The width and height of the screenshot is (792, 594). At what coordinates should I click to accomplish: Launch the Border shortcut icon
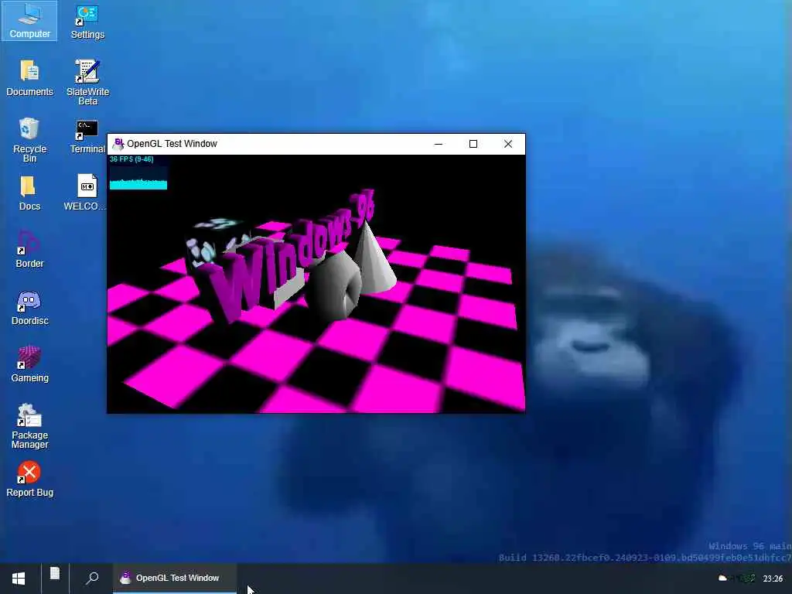pos(29,250)
